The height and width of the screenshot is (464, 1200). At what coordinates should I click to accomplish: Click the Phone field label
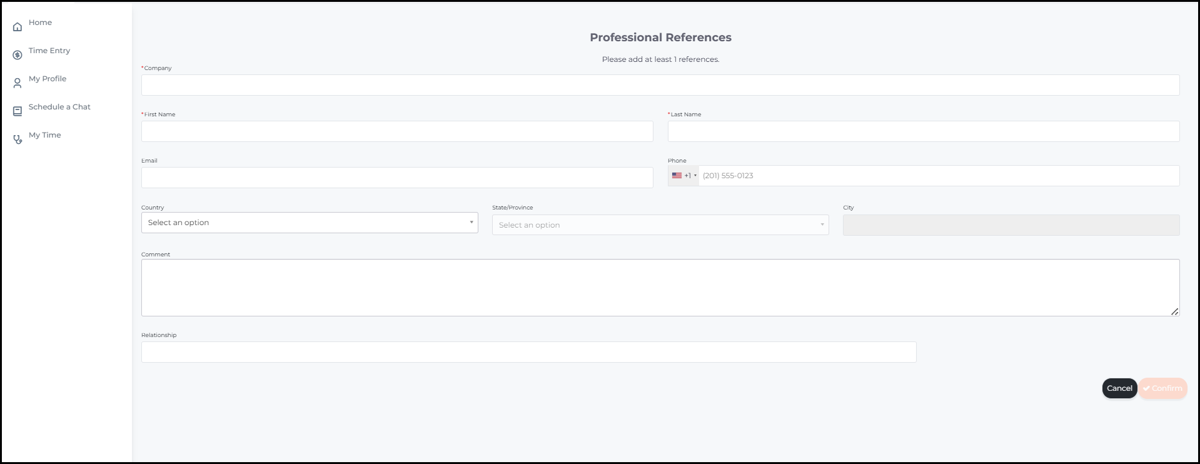pos(677,161)
